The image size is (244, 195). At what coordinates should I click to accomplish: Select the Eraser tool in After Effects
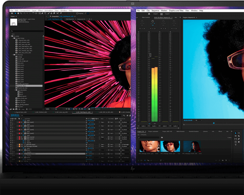54,13
